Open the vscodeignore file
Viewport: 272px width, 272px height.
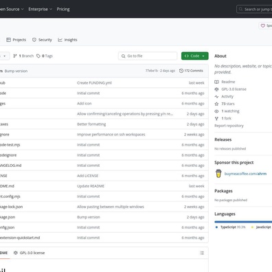click(8, 155)
